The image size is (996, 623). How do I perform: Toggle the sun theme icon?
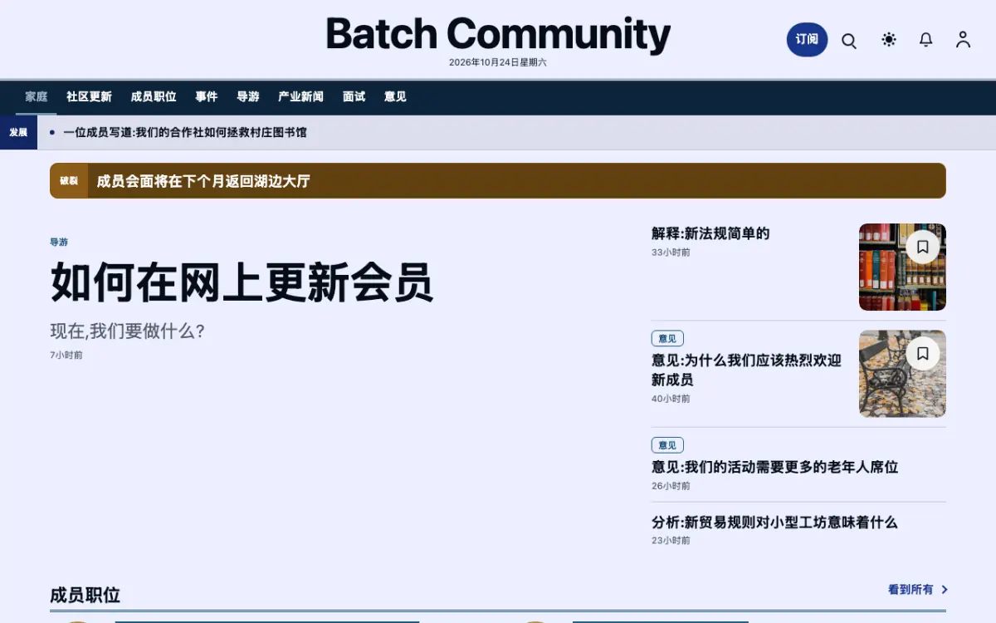pyautogui.click(x=889, y=40)
